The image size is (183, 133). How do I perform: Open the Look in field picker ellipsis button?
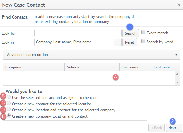[x=118, y=42]
